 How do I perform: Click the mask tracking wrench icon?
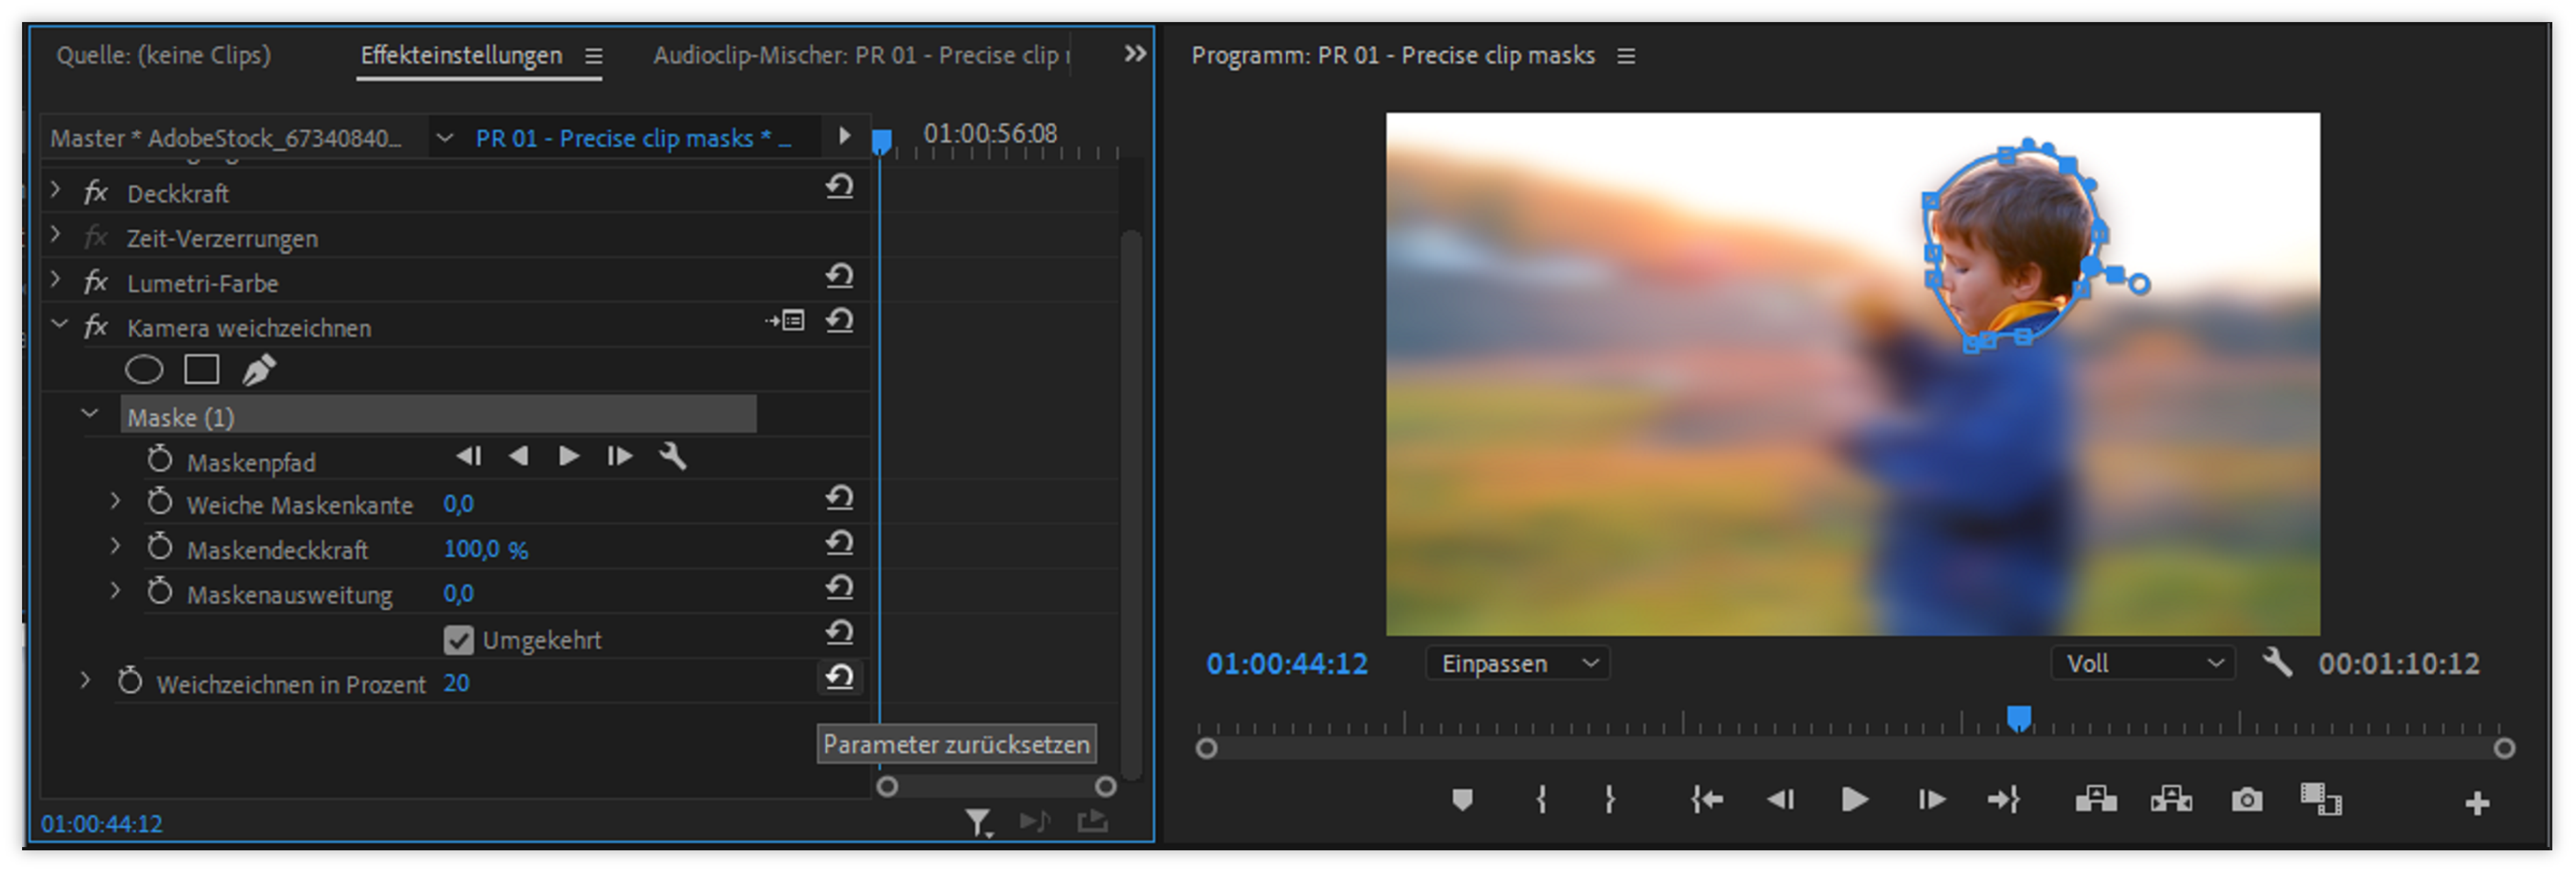(x=672, y=457)
